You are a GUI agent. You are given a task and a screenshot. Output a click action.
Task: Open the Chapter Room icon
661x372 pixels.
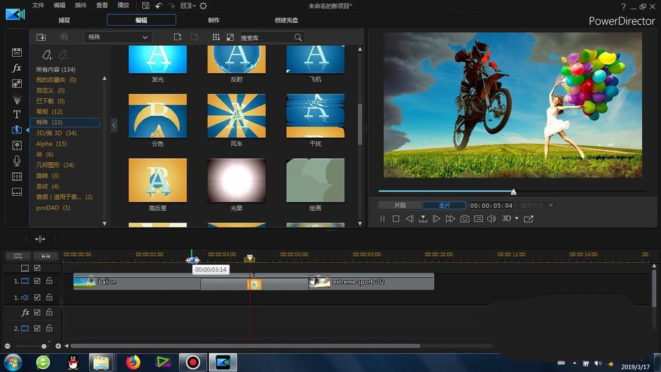tap(17, 177)
